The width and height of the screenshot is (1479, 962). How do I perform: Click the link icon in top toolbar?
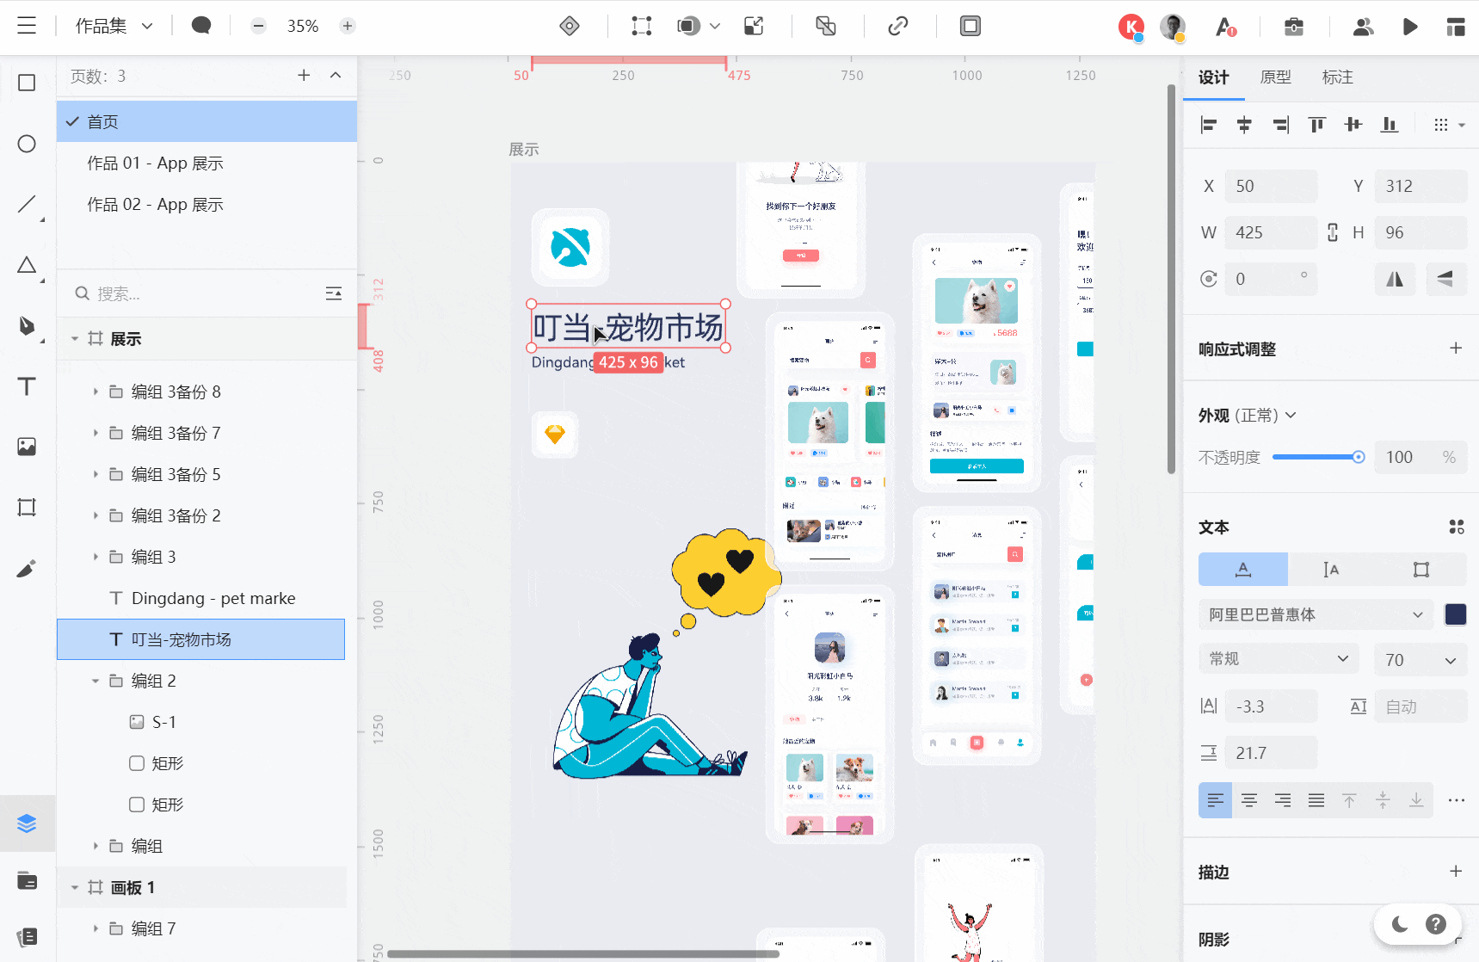coord(897,26)
